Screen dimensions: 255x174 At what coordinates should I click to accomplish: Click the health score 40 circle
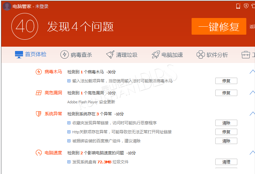click(x=25, y=26)
